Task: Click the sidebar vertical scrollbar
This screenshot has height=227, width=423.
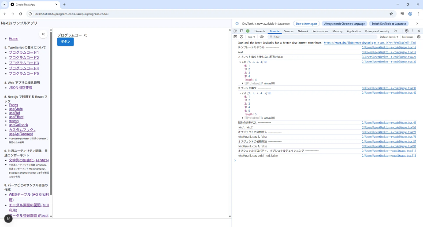Action: pyautogui.click(x=51, y=113)
